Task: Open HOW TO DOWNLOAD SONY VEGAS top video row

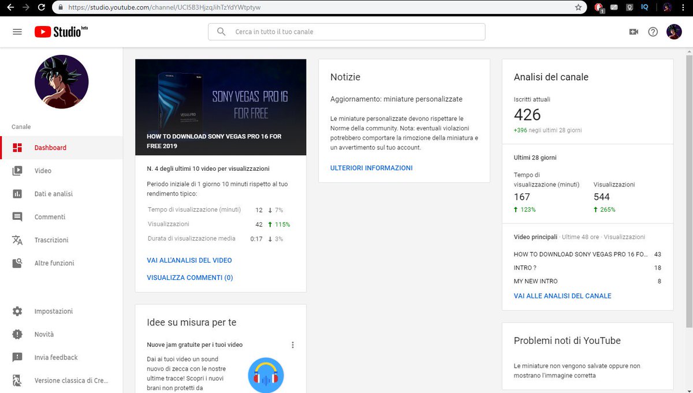Action: tap(587, 254)
